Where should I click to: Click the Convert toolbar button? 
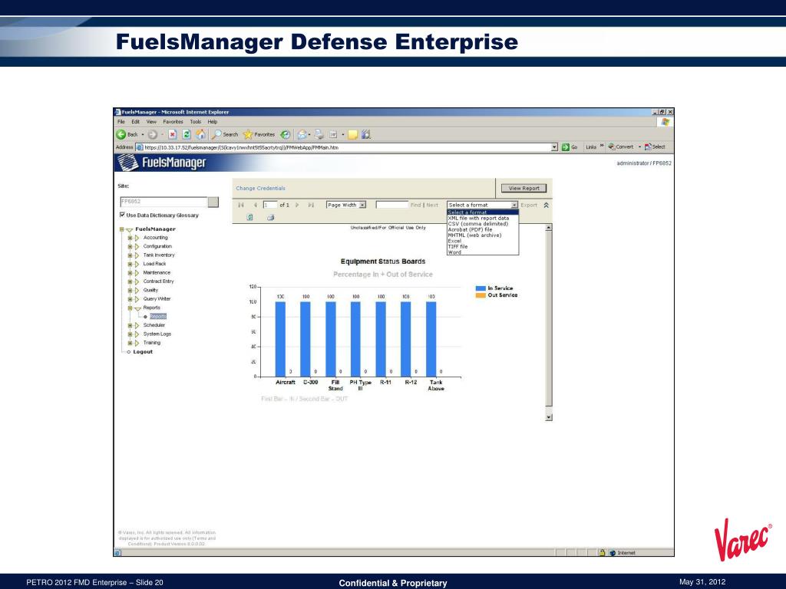pos(620,146)
